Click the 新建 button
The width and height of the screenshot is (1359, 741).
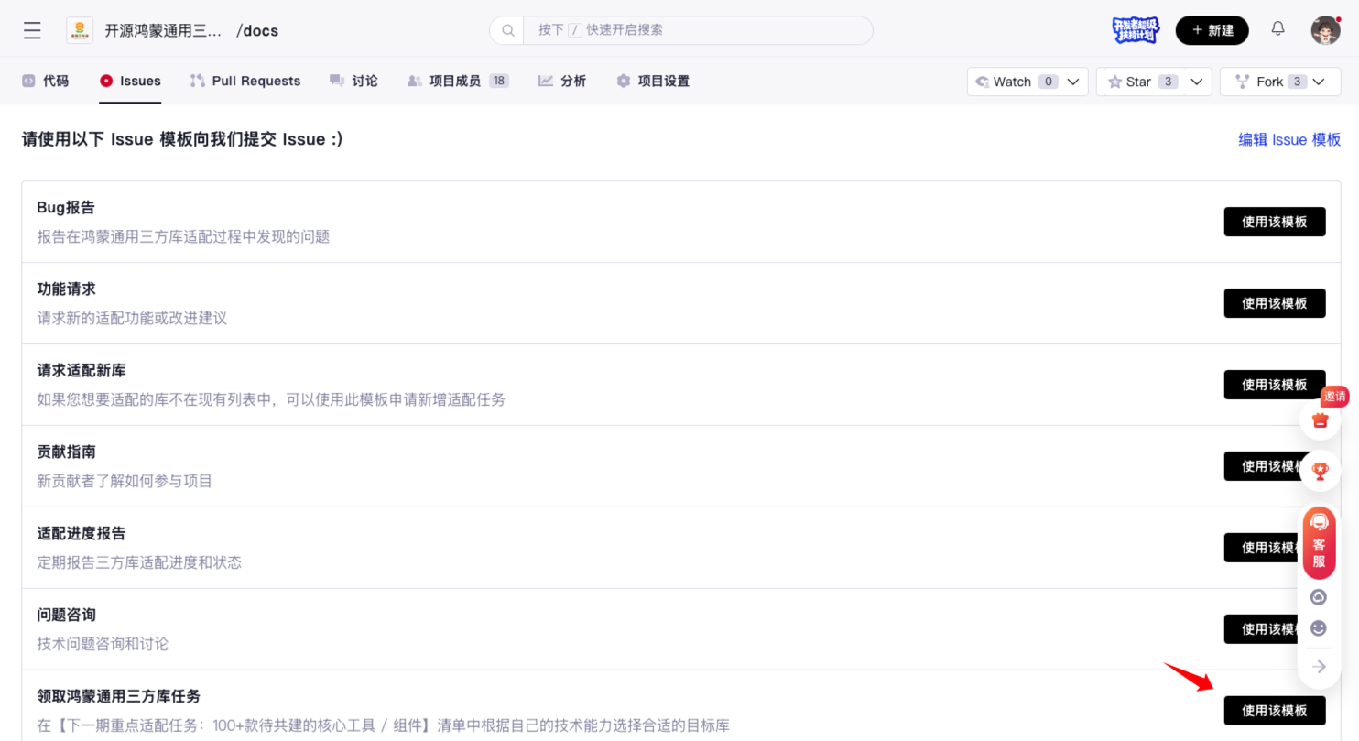tap(1212, 30)
